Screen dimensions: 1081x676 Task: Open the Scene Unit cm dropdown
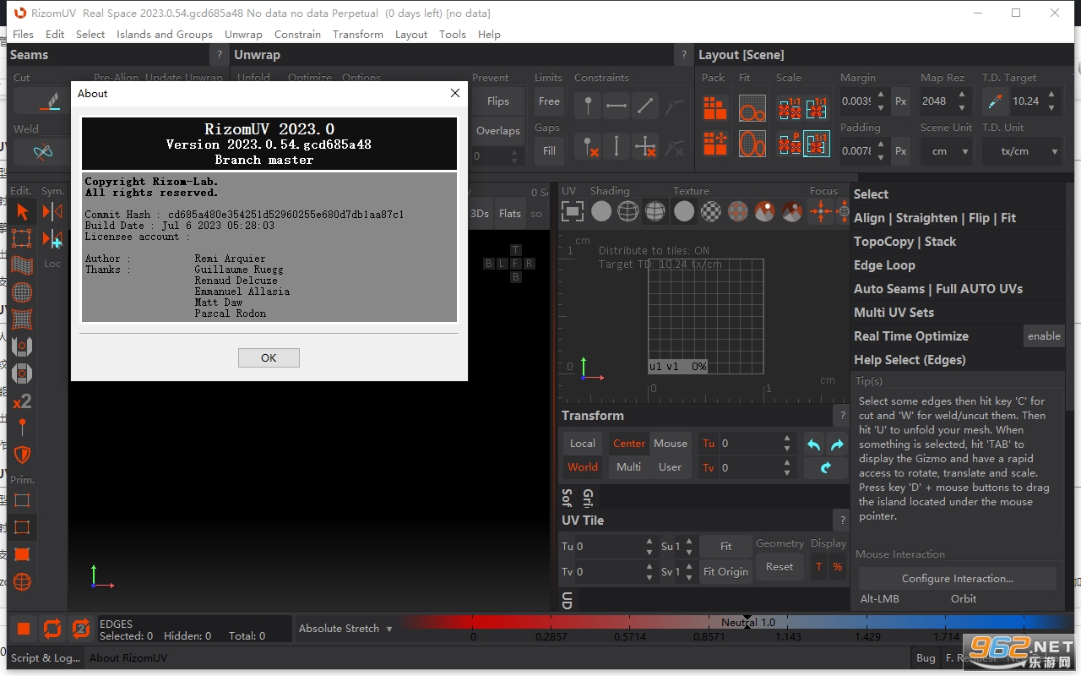point(947,151)
